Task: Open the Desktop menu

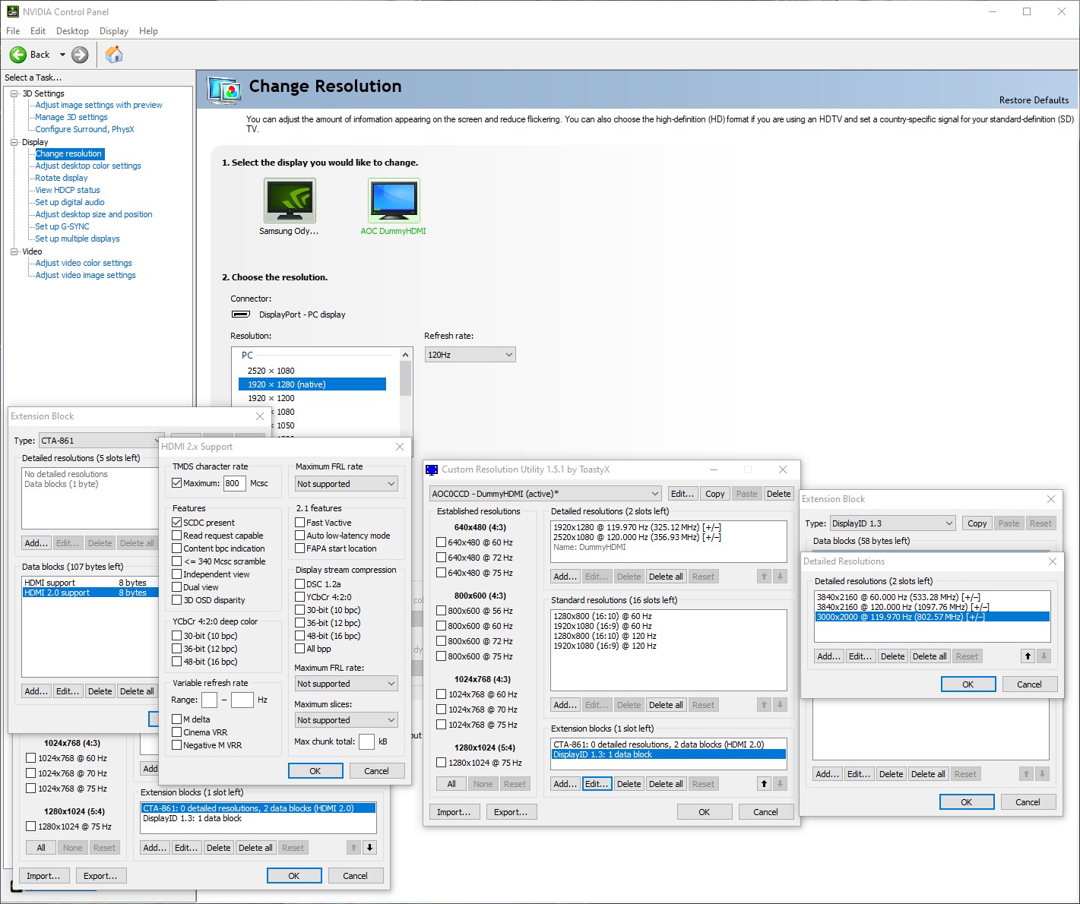Action: click(x=72, y=31)
